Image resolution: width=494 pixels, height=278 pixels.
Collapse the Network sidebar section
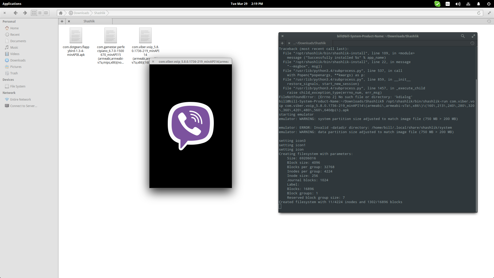coord(9,93)
